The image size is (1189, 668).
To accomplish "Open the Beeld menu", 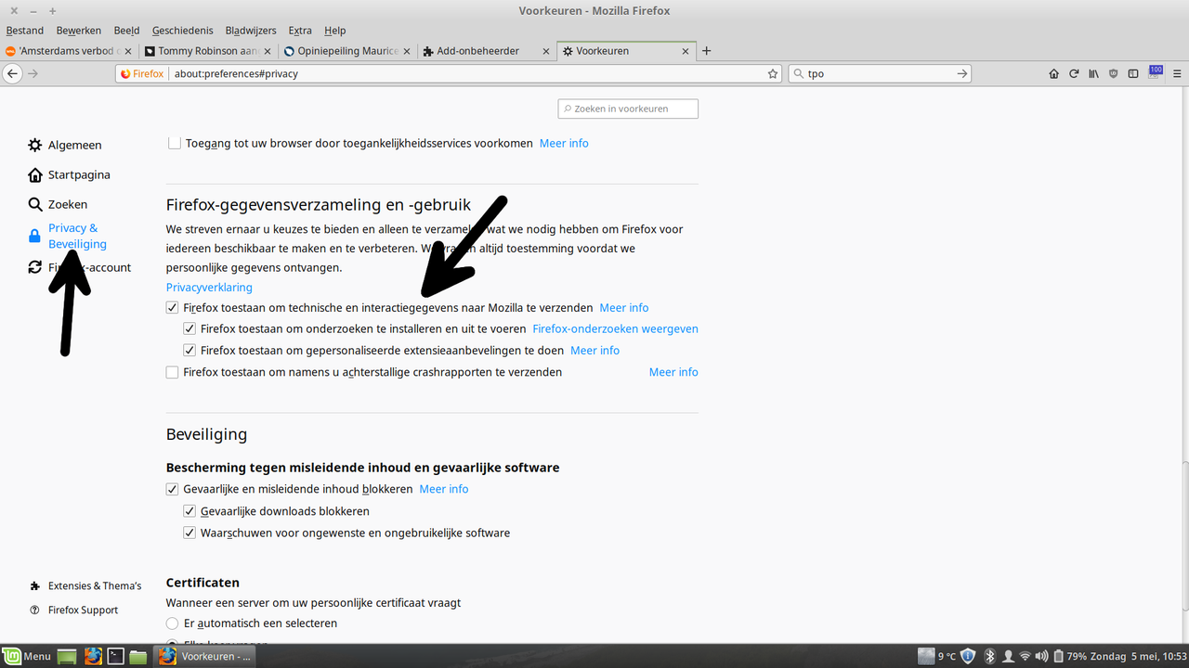I will click(126, 31).
